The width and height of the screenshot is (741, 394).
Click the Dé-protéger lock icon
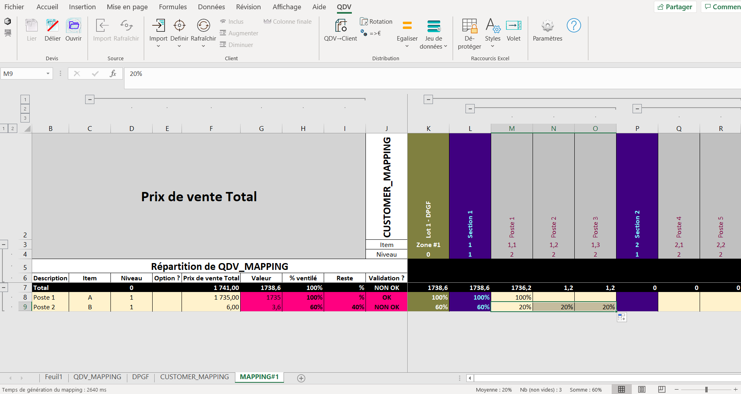[x=469, y=26]
